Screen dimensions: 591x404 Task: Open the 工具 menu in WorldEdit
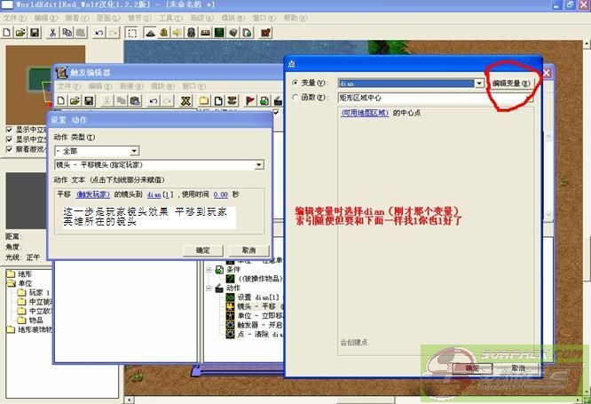(164, 18)
